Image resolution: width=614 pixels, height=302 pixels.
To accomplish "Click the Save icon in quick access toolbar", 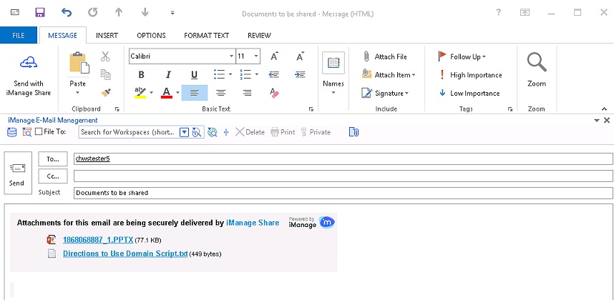I will [40, 13].
